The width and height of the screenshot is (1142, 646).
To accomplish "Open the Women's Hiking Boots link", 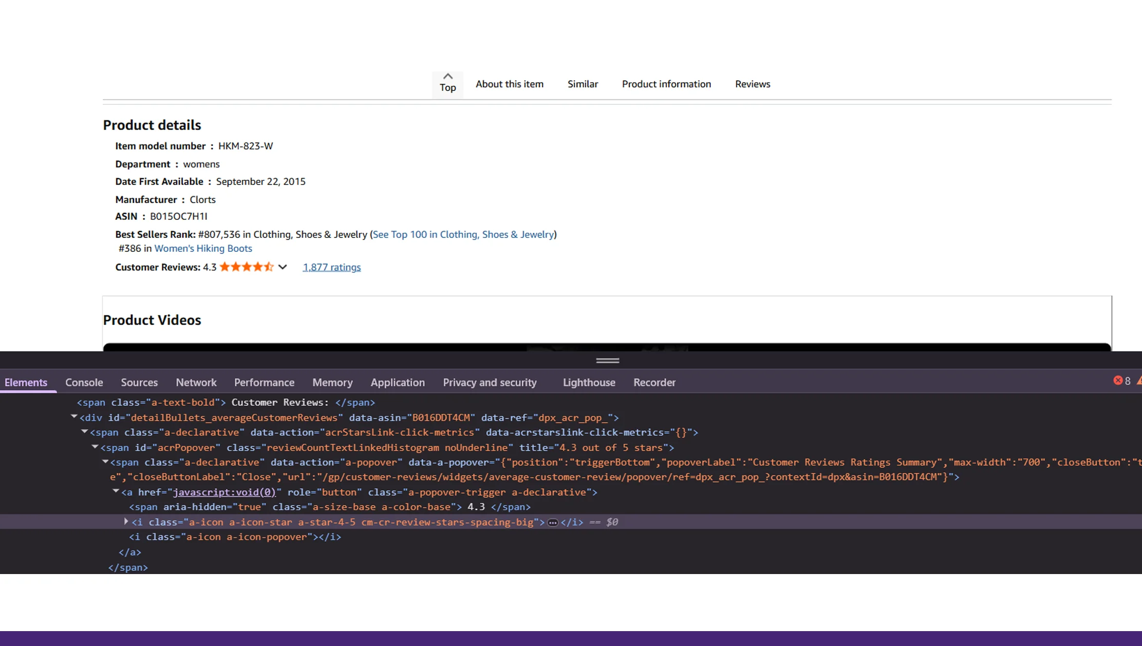I will (x=203, y=248).
